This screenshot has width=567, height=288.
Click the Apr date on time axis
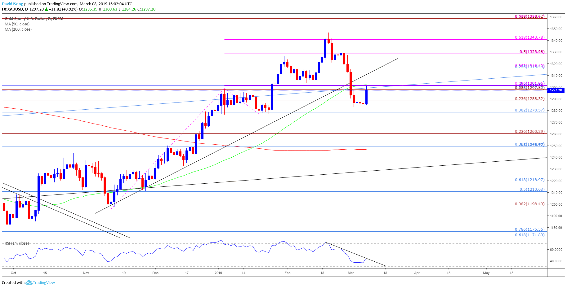point(417,273)
